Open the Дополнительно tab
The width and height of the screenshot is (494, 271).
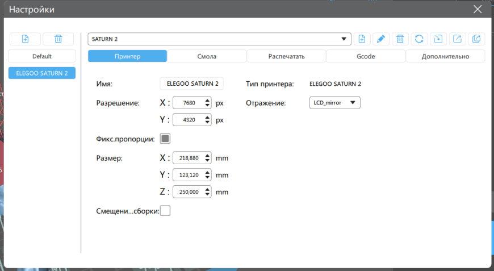(x=445, y=56)
